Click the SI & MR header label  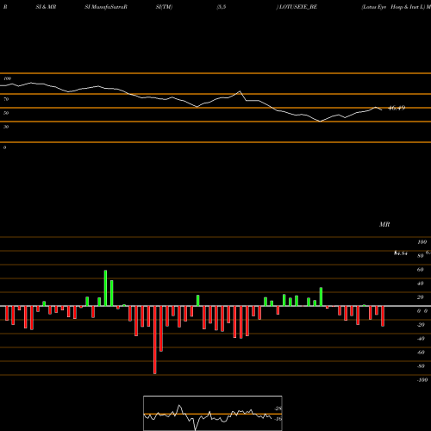(46, 7)
